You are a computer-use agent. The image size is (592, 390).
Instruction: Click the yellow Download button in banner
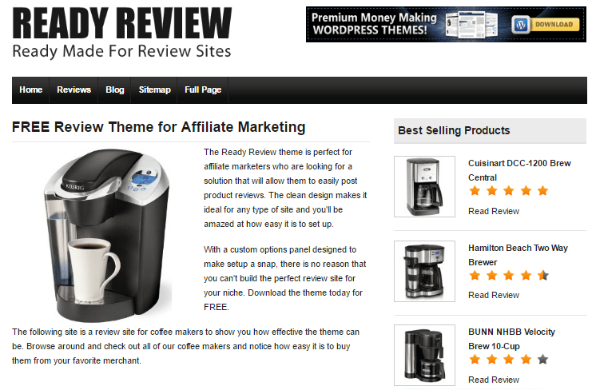pyautogui.click(x=554, y=25)
